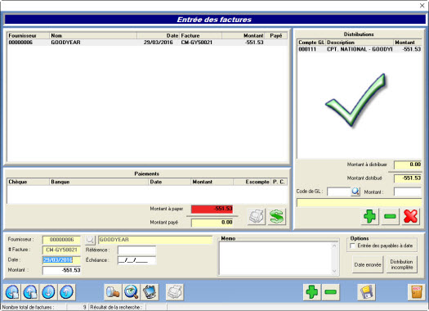Click the Facture column header

click(200, 36)
